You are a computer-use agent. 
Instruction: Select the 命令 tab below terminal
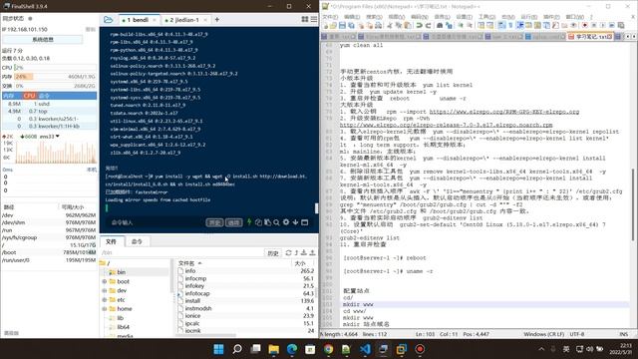pyautogui.click(x=137, y=241)
